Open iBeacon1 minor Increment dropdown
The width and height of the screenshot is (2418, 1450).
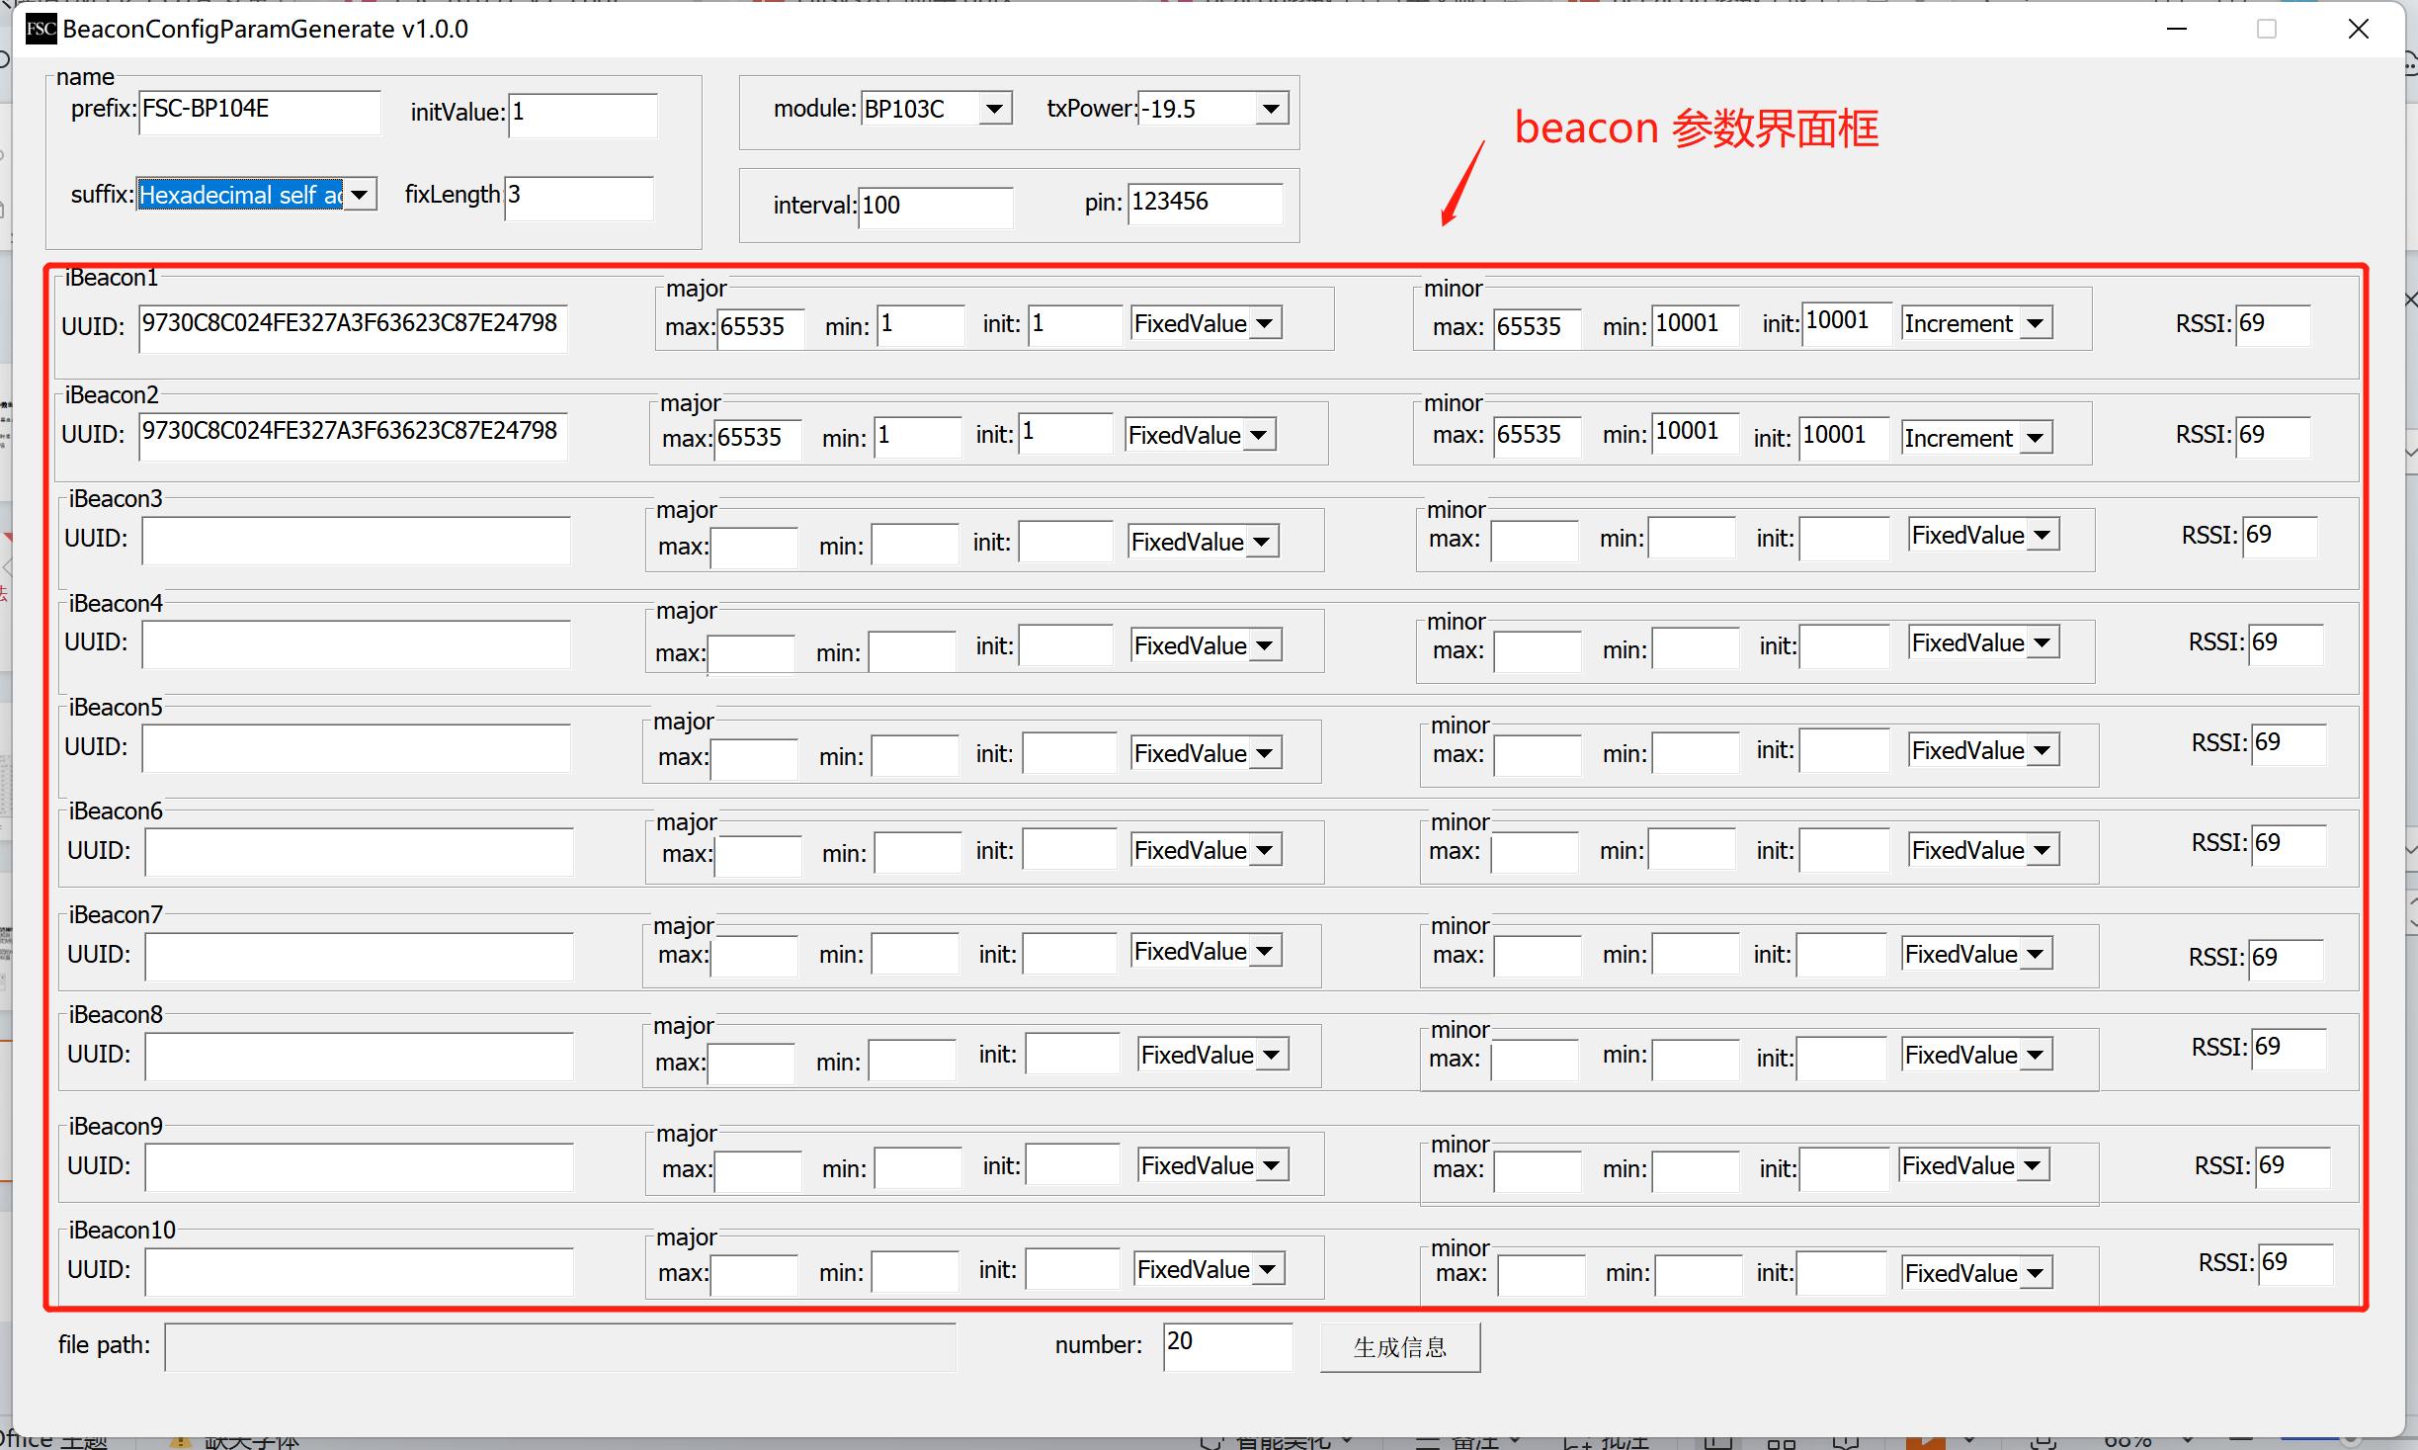[x=2035, y=323]
